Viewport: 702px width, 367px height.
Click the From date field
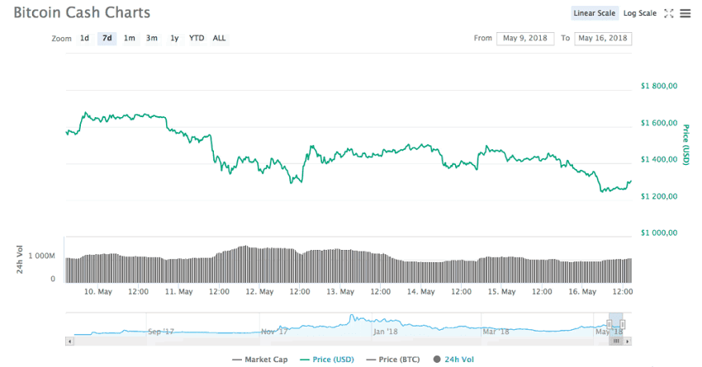[525, 38]
